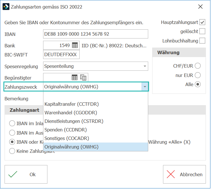The height and width of the screenshot is (191, 213).
Task: Choose the blank entry in Zahlungszweck list
Action: (96, 96)
